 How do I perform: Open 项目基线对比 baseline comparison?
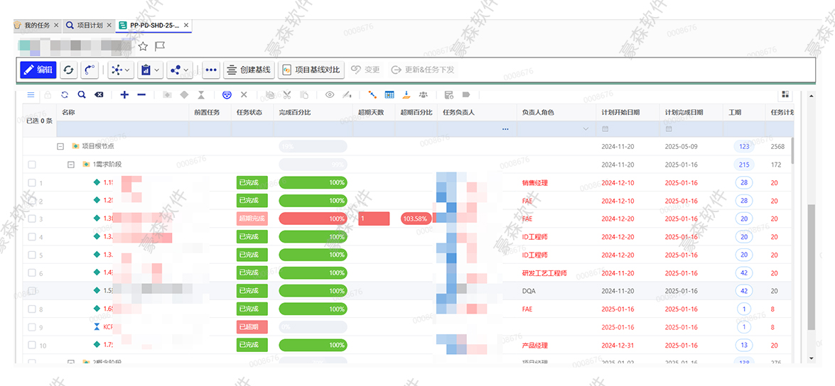click(311, 70)
